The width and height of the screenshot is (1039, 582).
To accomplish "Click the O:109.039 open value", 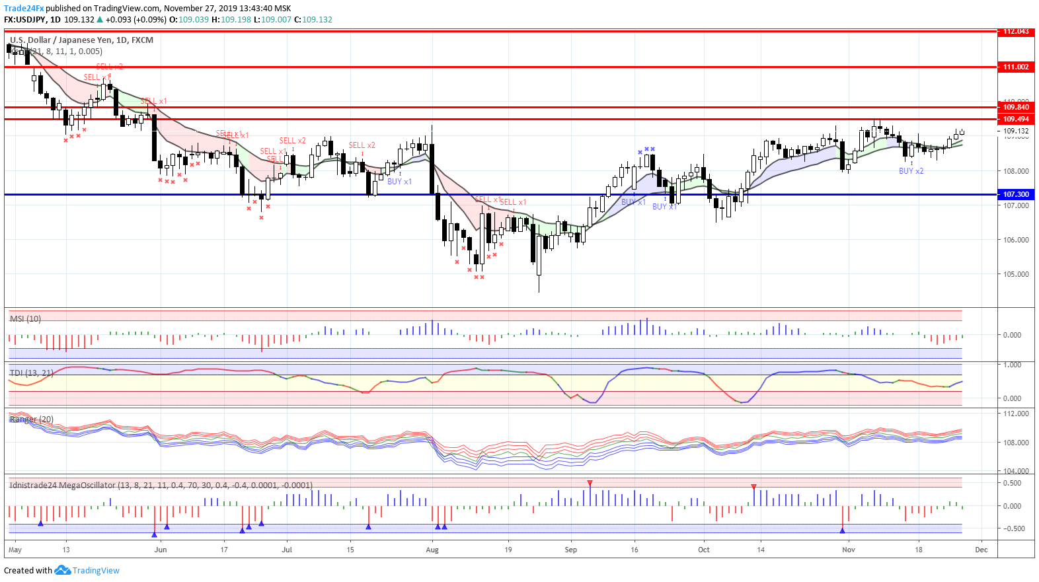I will [x=189, y=20].
